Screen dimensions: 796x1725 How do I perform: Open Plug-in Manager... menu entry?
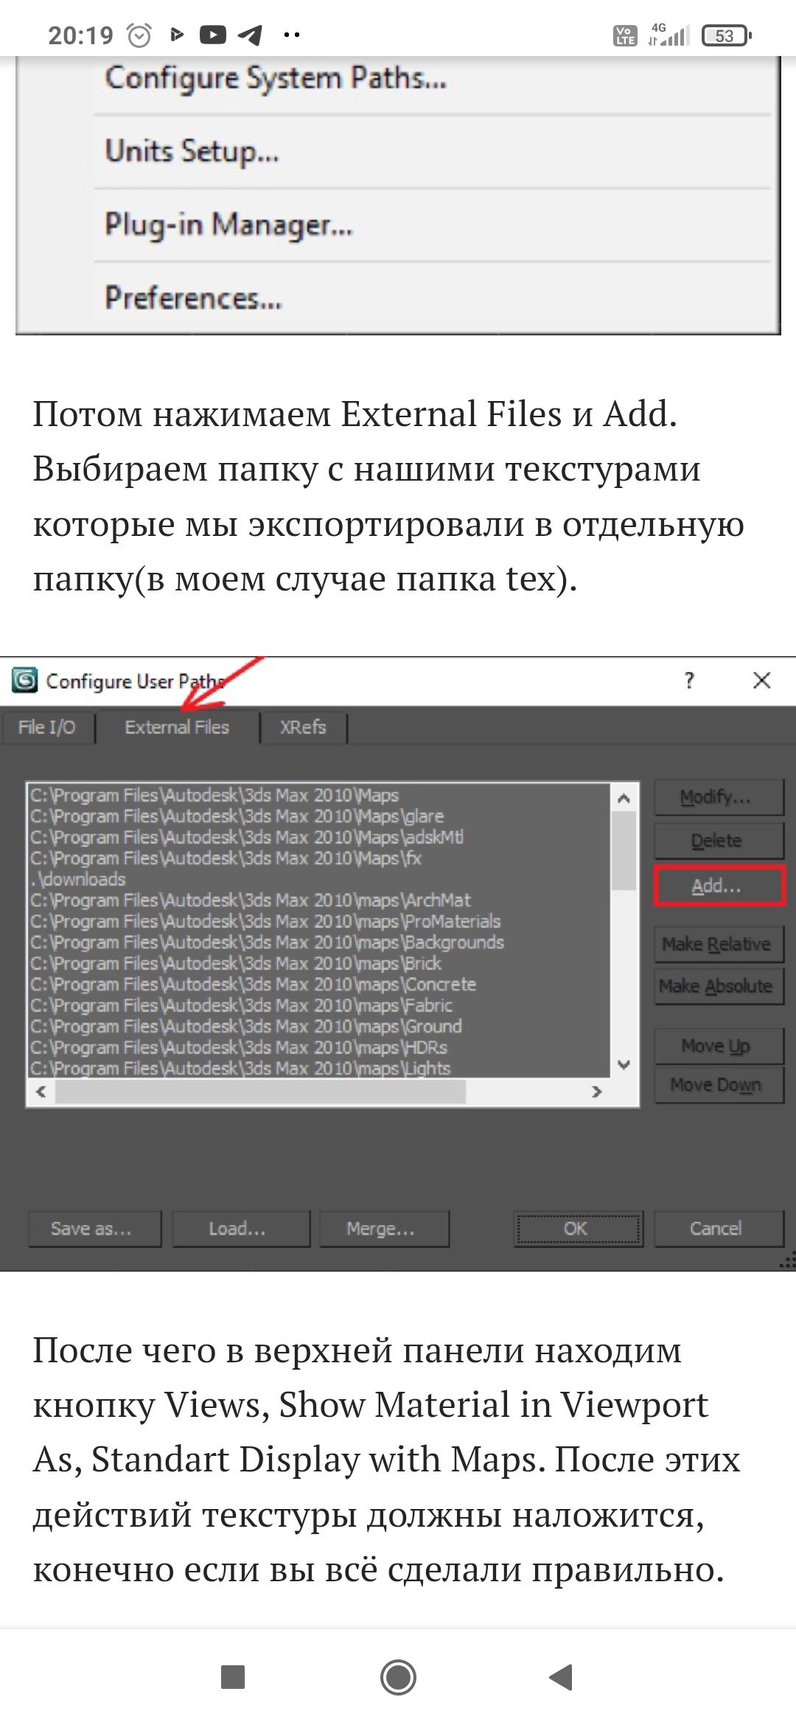point(228,225)
